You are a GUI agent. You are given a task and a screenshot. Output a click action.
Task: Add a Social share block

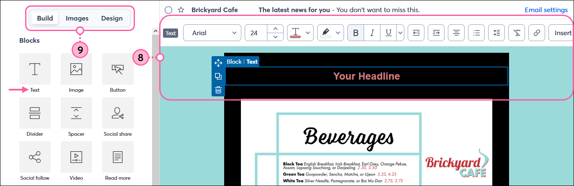pyautogui.click(x=118, y=113)
